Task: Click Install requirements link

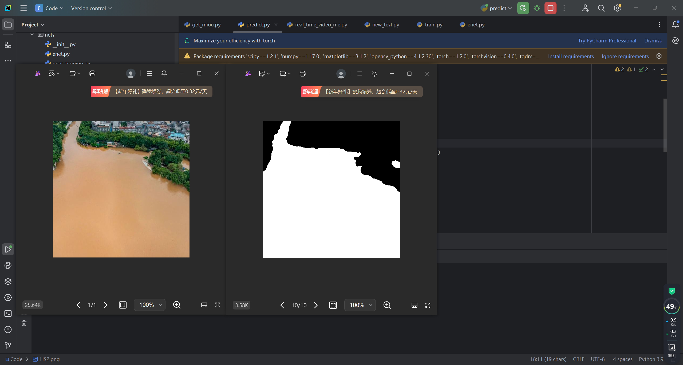Action: [x=571, y=56]
